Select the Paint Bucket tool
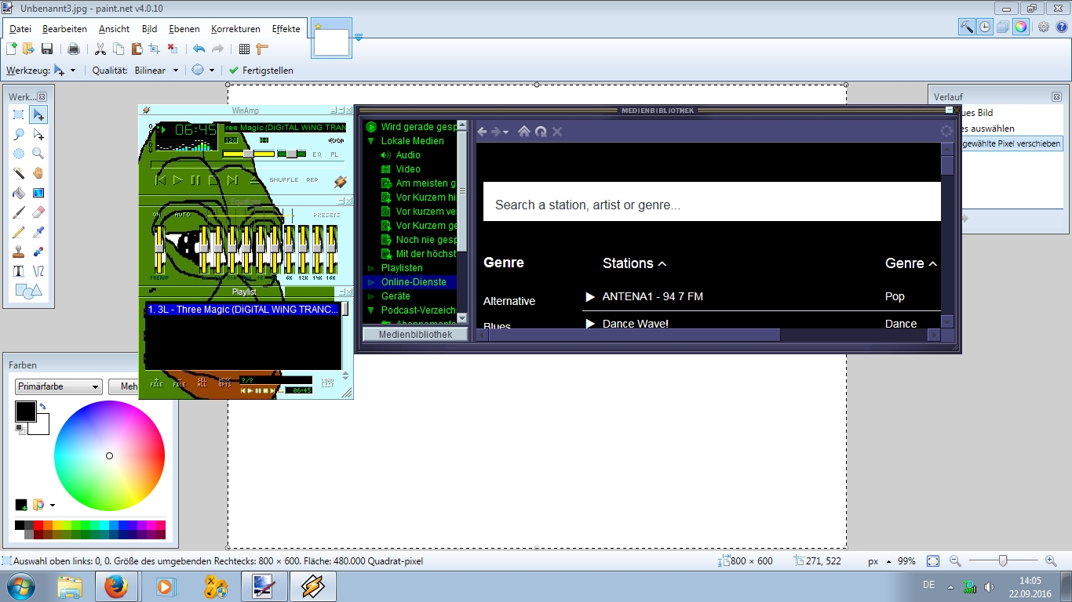Image resolution: width=1072 pixels, height=602 pixels. click(19, 193)
